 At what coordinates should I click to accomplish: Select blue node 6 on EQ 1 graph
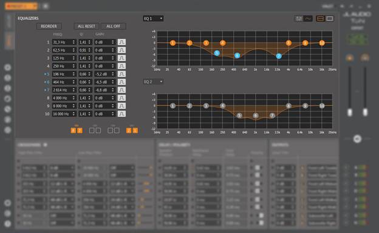tap(237, 56)
